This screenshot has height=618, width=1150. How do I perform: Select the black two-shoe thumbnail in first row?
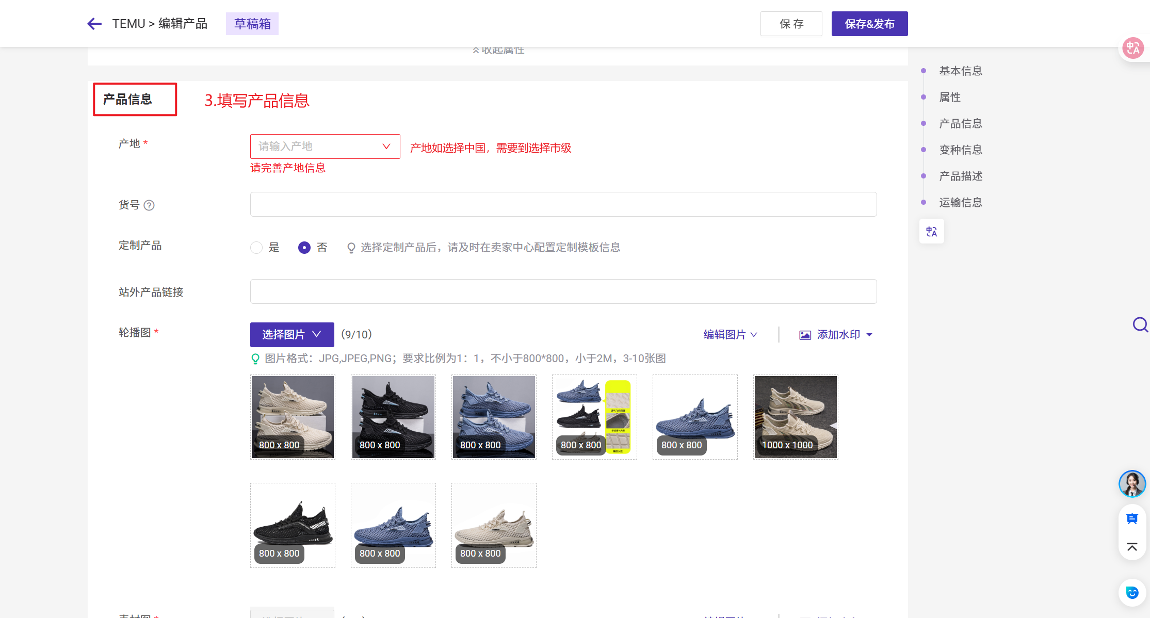point(393,417)
